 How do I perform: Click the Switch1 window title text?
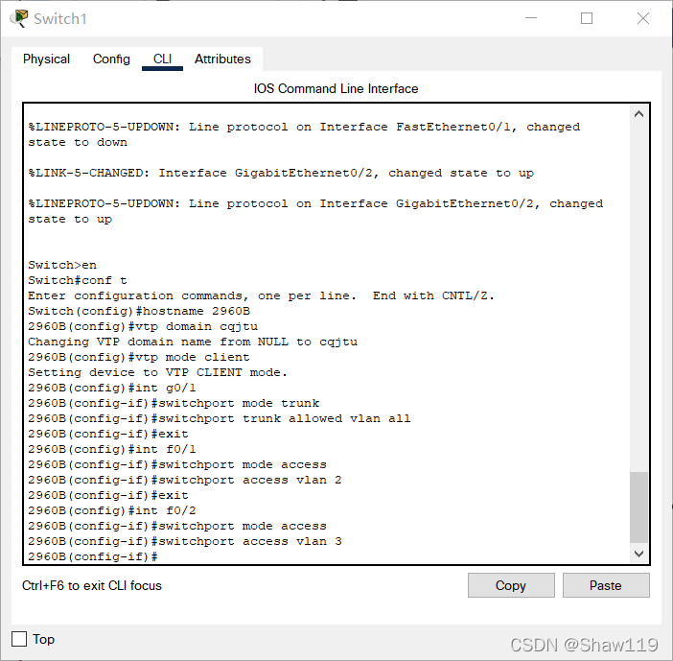(60, 18)
